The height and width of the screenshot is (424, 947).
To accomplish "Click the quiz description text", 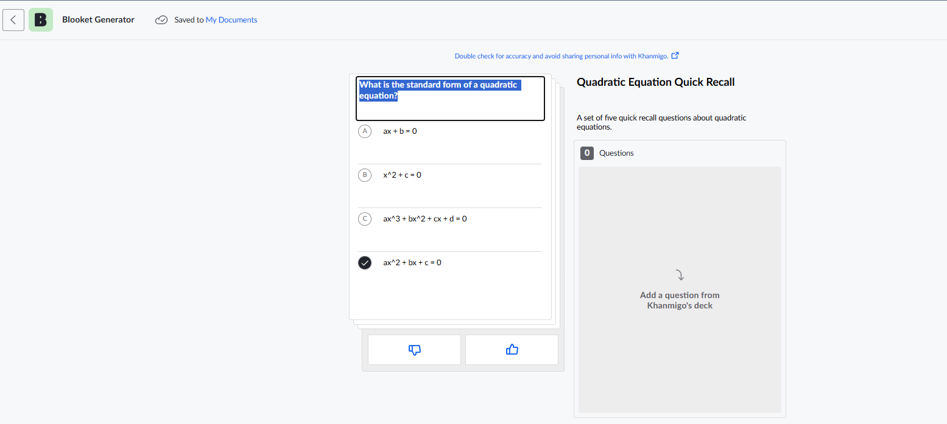I will coord(661,122).
